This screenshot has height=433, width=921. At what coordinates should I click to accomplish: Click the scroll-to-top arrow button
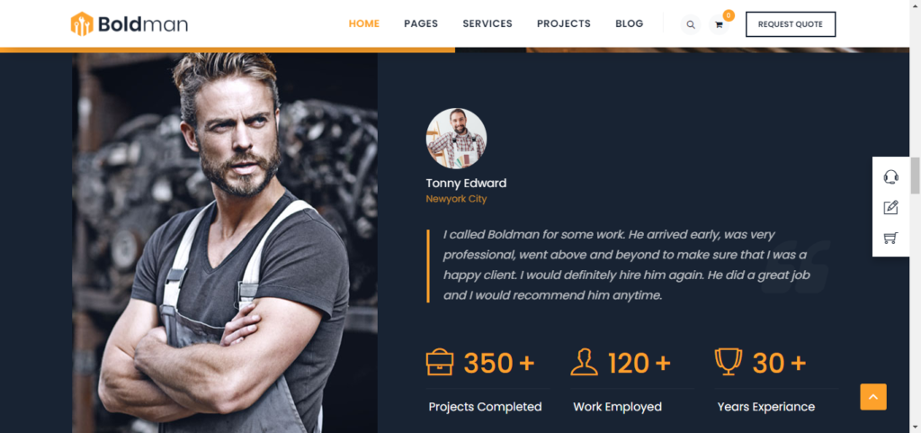click(873, 397)
